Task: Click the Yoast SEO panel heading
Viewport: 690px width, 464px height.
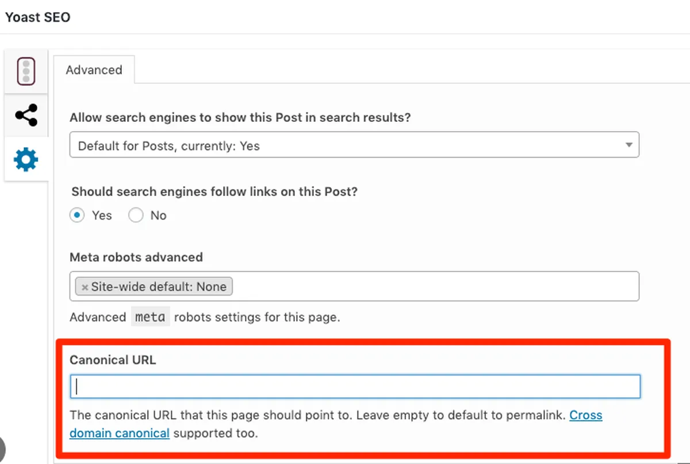Action: [37, 17]
